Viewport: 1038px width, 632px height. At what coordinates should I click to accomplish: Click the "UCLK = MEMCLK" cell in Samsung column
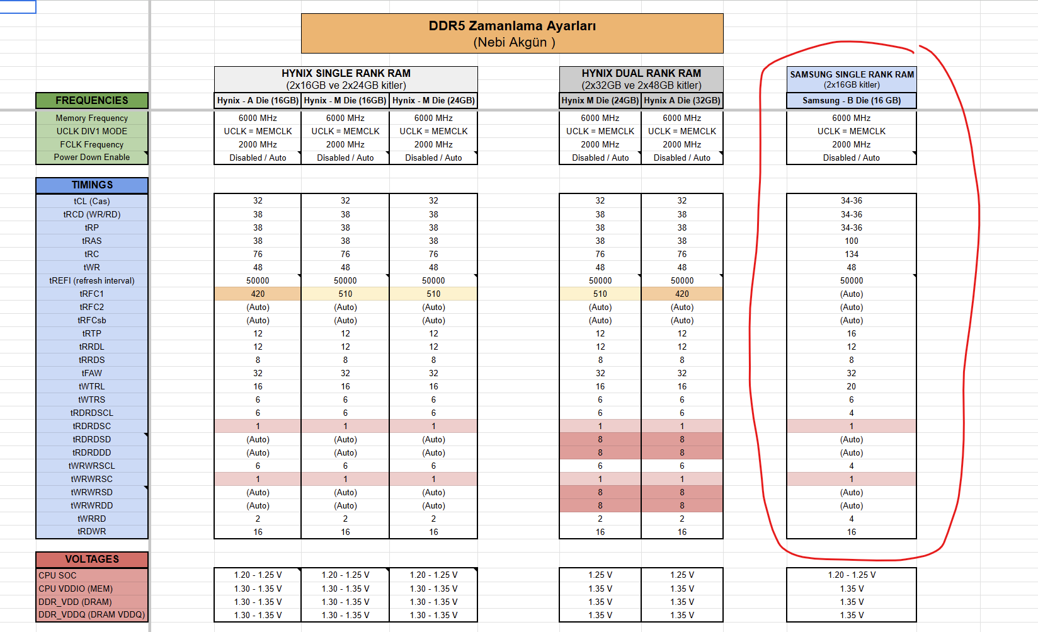coord(852,131)
